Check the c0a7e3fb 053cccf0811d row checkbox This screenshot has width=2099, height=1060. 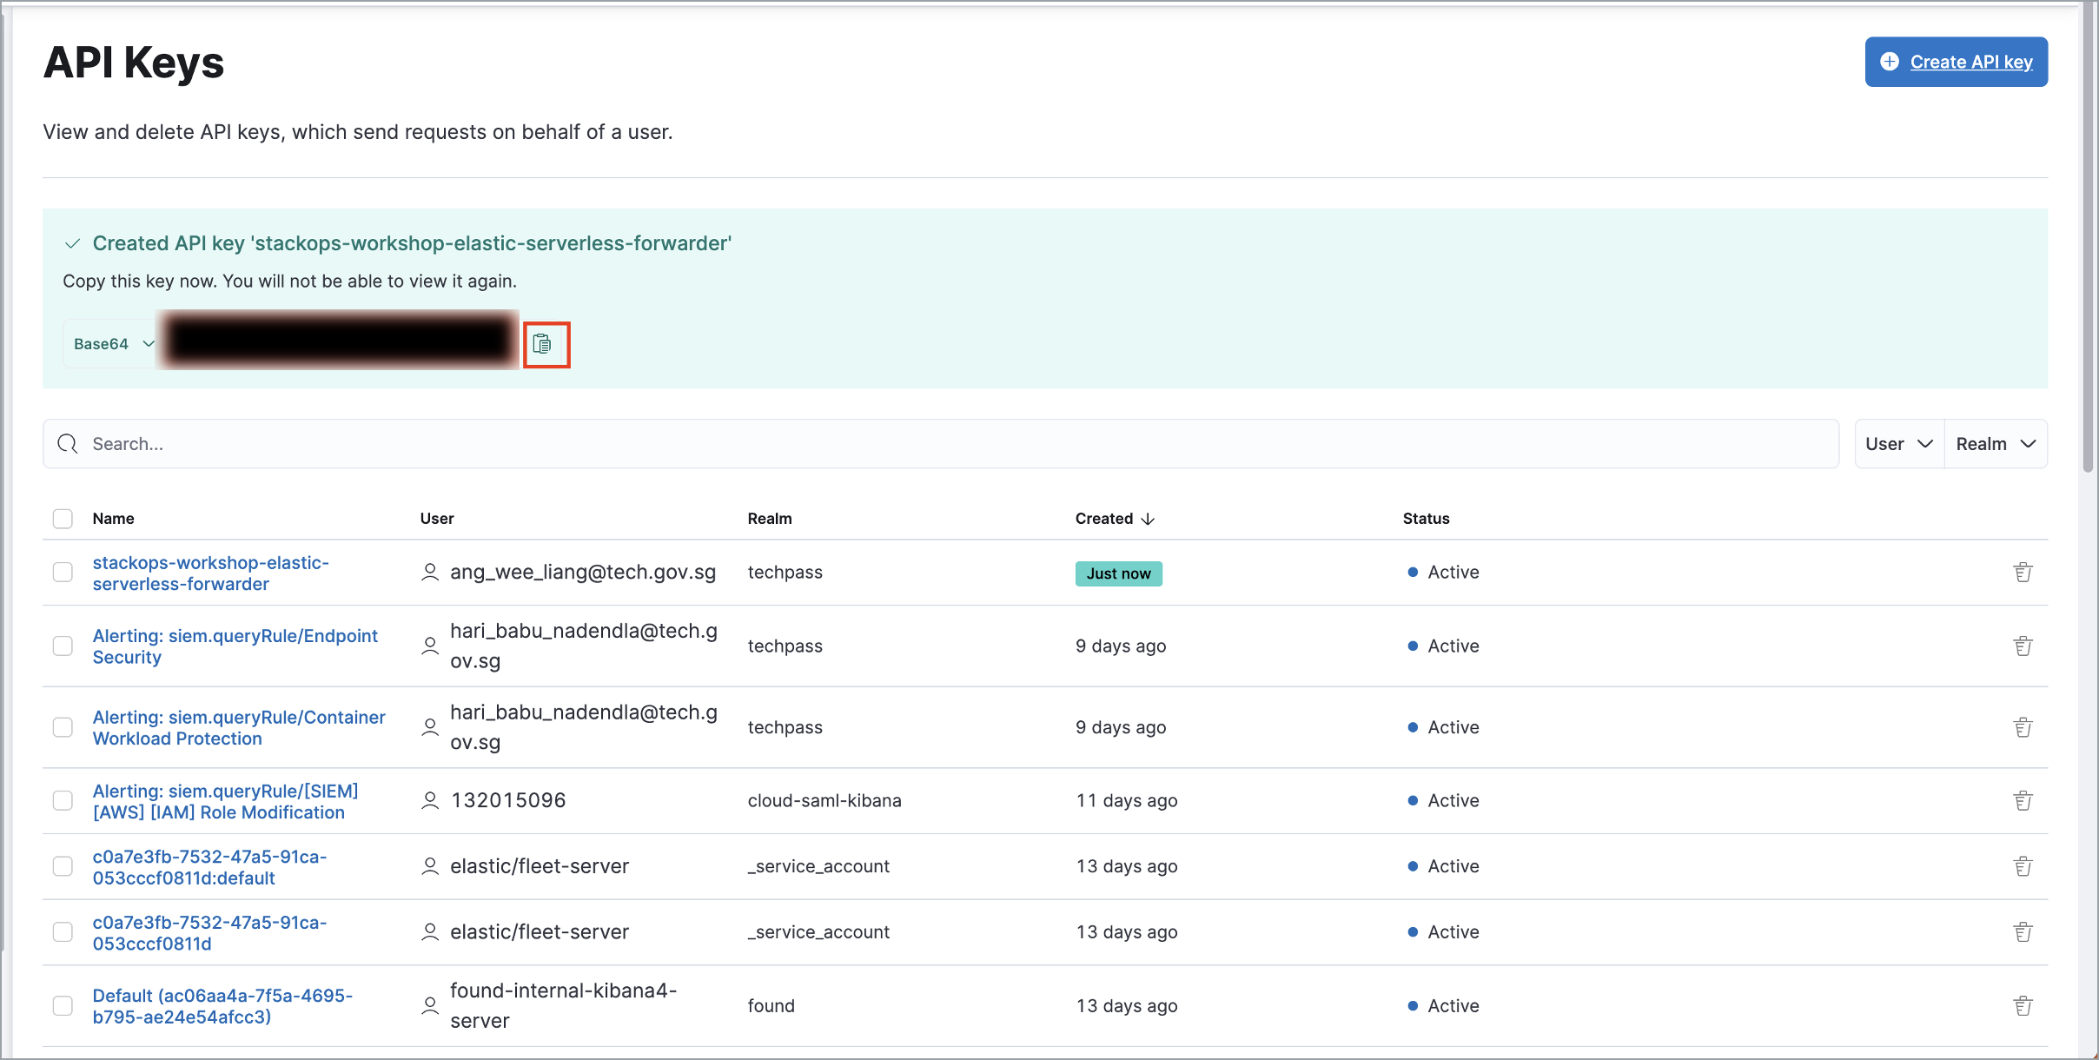tap(63, 932)
